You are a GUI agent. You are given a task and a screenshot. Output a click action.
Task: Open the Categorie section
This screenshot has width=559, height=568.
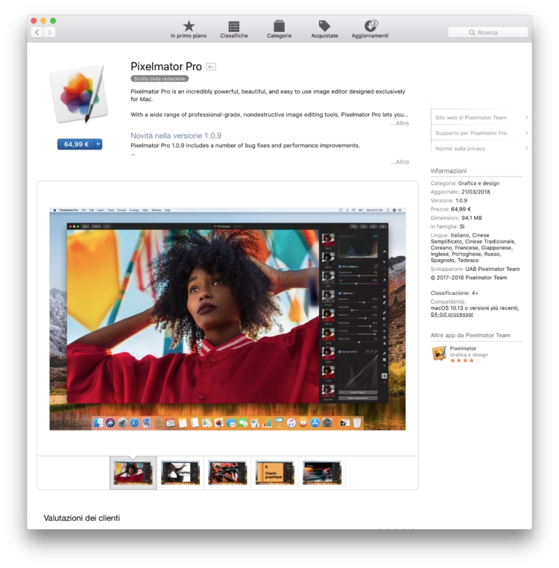tap(279, 29)
